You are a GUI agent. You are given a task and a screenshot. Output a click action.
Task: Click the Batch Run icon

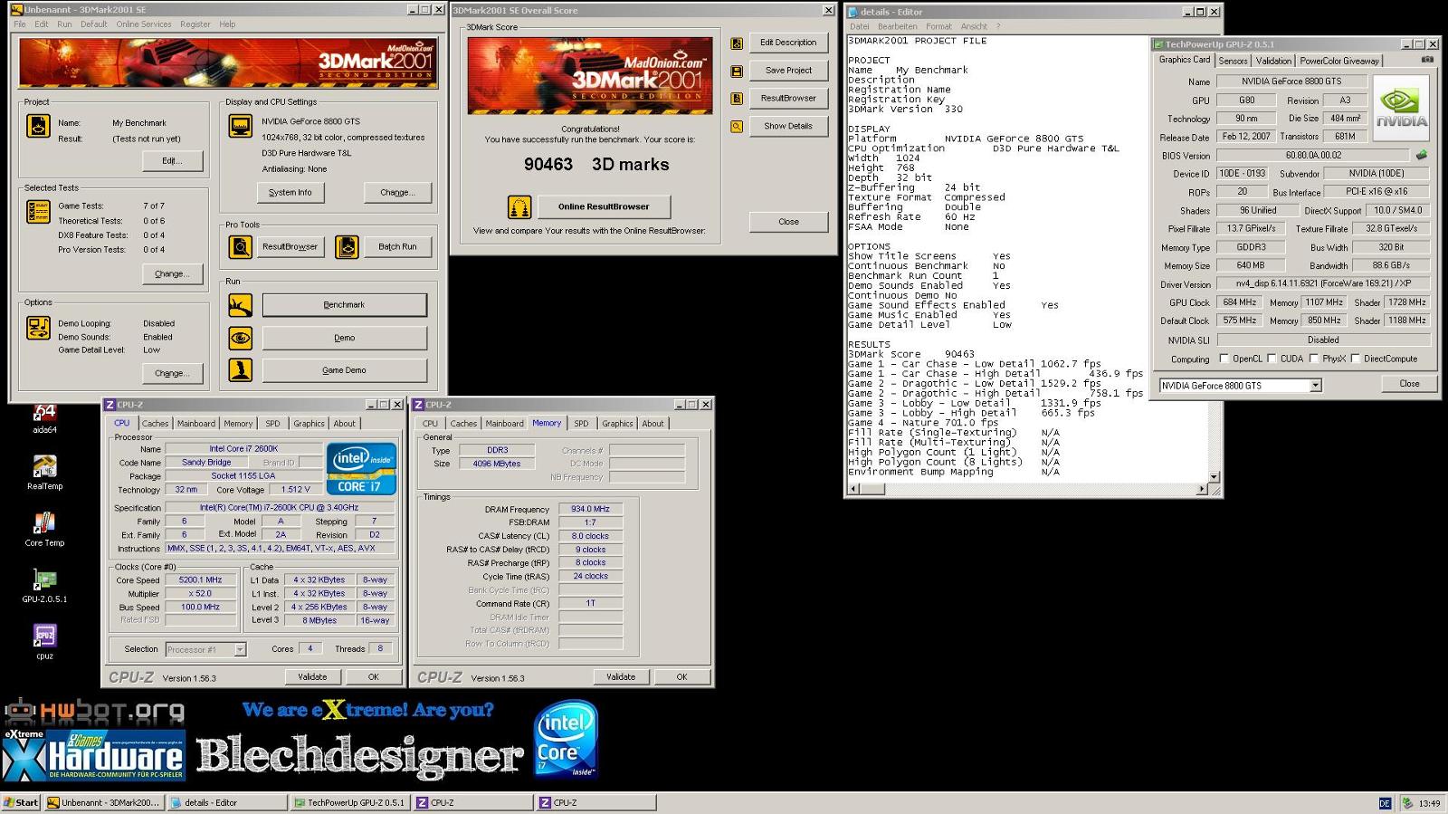347,246
